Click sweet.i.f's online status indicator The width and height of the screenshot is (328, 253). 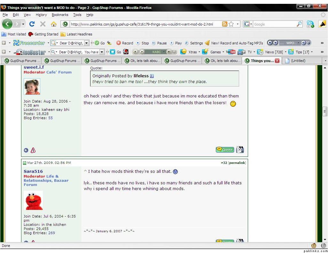26,150
